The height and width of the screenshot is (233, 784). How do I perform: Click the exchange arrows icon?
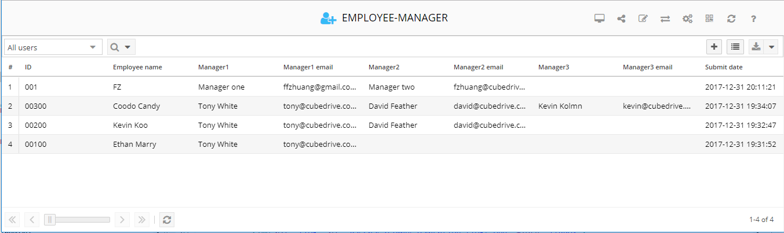click(665, 19)
